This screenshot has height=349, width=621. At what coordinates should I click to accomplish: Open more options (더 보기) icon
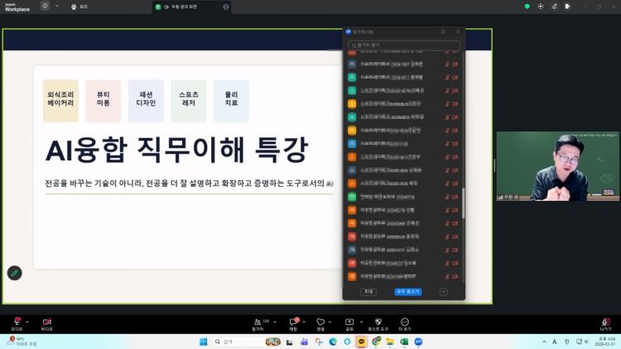405,322
